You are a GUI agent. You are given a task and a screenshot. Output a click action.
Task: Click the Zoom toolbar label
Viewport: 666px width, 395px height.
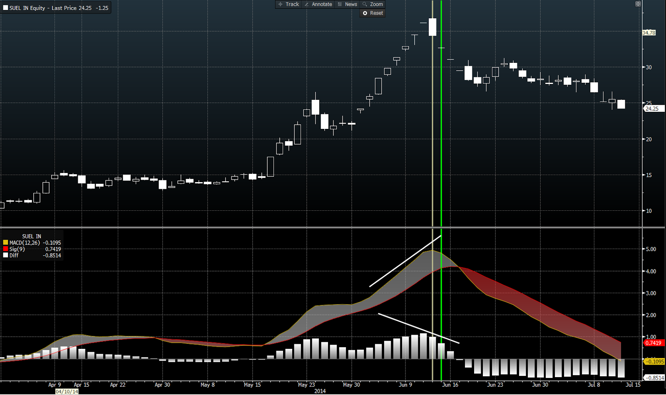pyautogui.click(x=376, y=4)
